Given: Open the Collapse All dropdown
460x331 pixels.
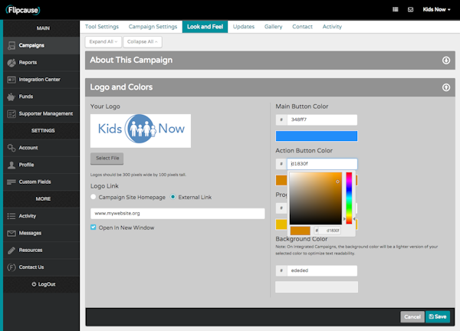Looking at the screenshot, I should click(x=141, y=41).
